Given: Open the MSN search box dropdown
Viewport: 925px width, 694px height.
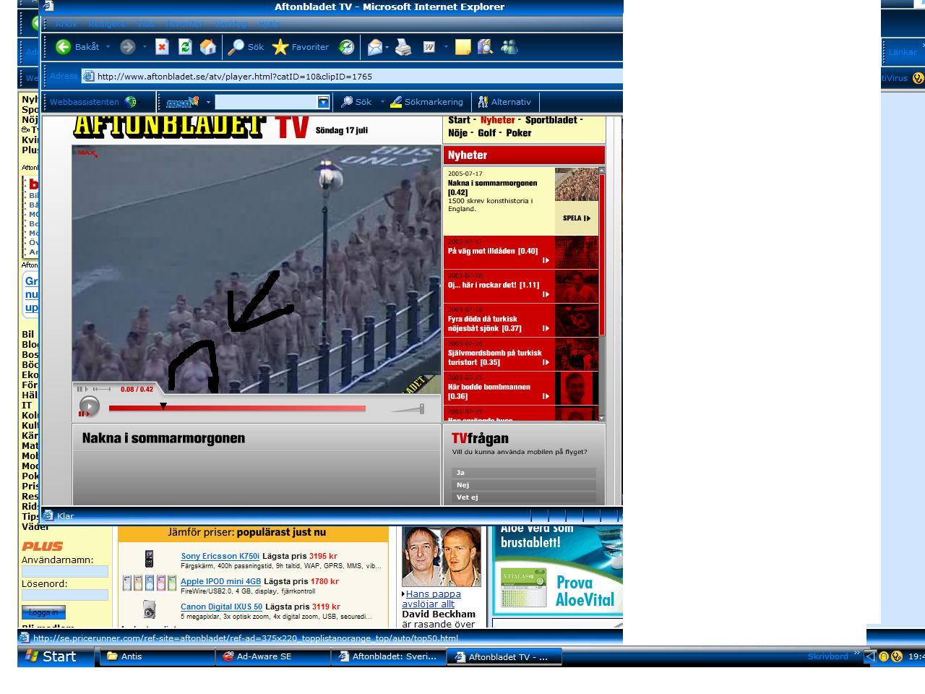Looking at the screenshot, I should [x=324, y=102].
